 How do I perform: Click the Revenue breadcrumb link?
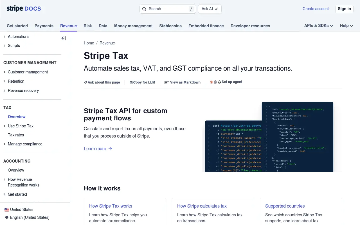[107, 43]
